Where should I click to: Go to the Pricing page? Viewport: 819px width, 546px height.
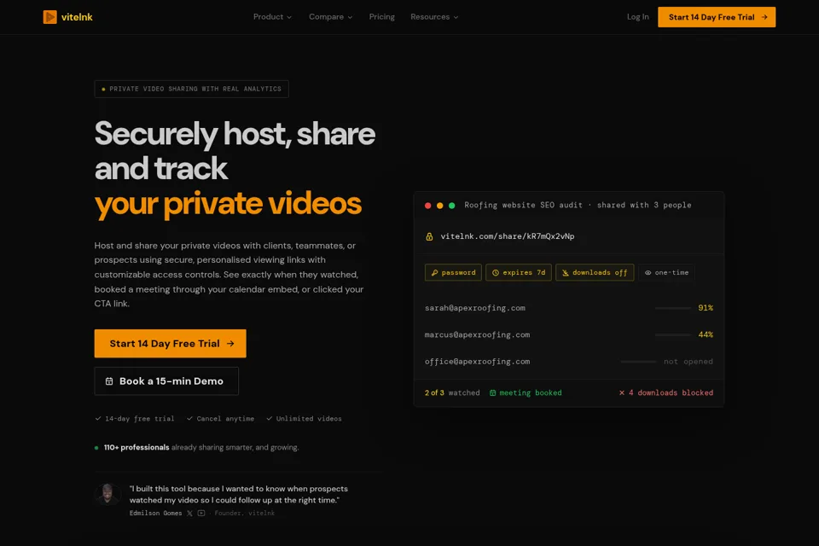[382, 17]
